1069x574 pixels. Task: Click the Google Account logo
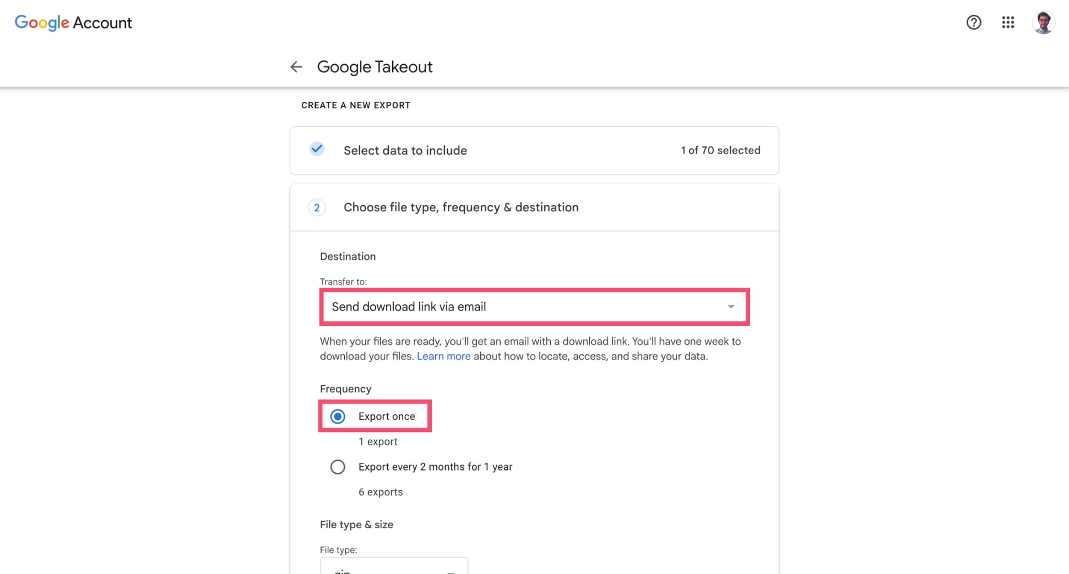(x=73, y=23)
